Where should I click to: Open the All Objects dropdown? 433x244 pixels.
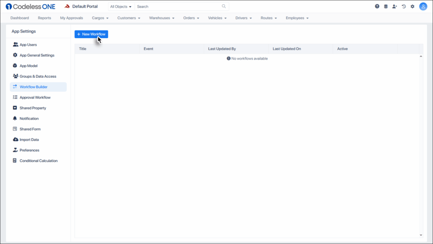click(x=120, y=6)
